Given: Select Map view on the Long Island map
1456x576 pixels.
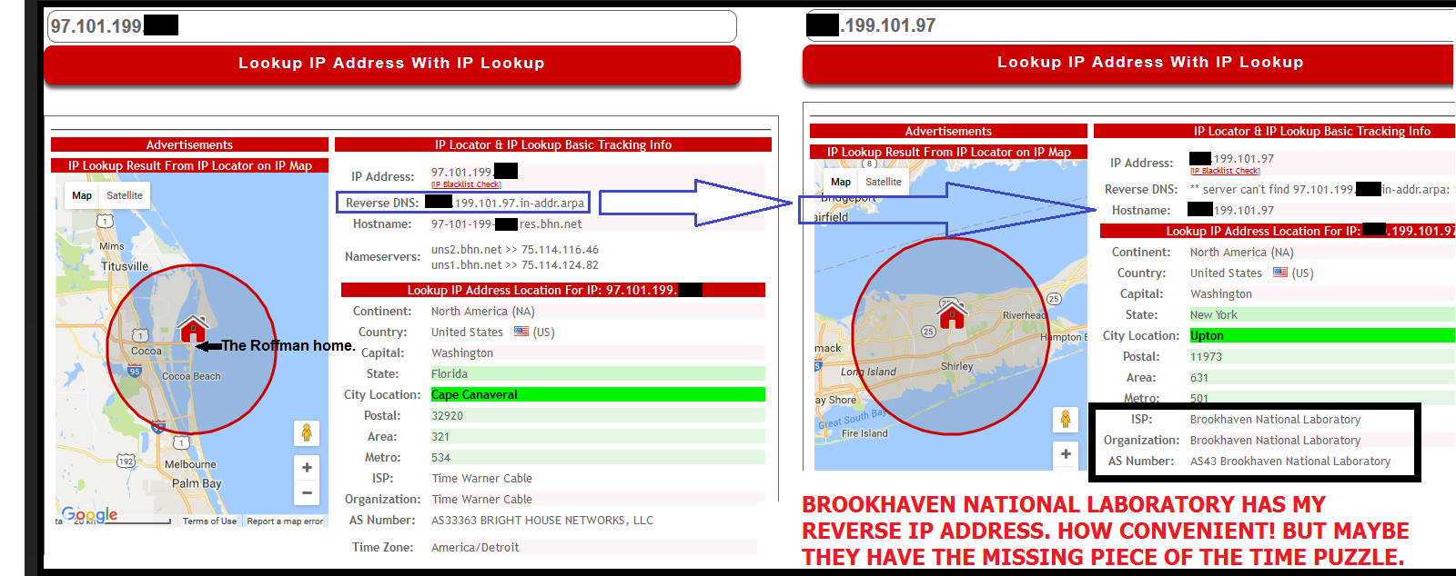Looking at the screenshot, I should point(841,182).
